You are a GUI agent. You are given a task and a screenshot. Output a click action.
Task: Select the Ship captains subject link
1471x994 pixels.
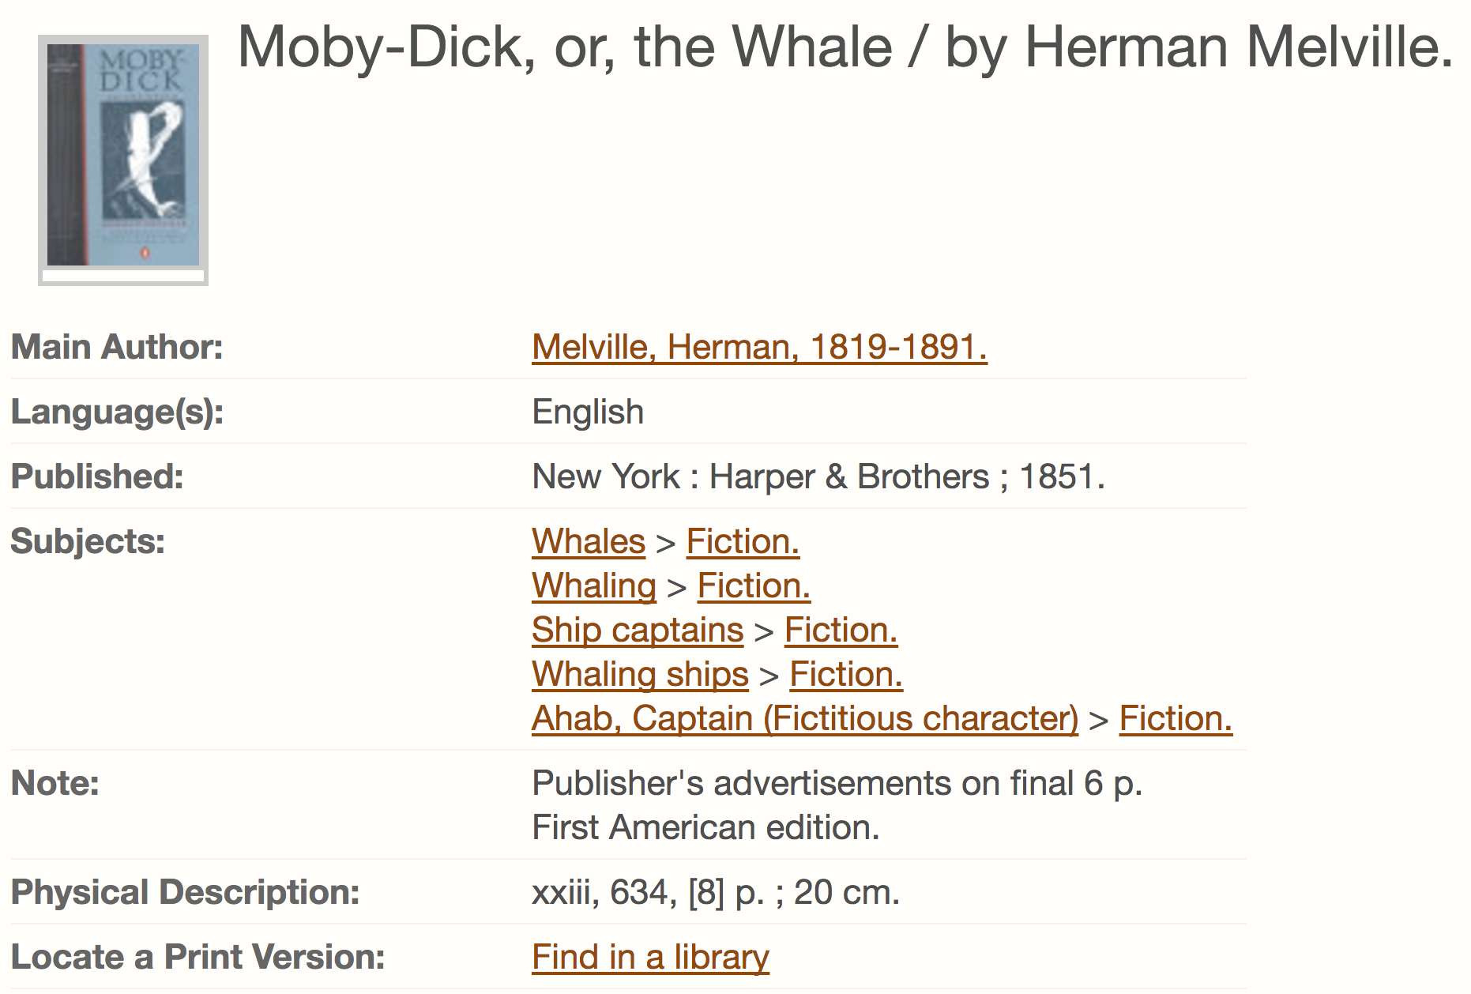[x=637, y=631]
